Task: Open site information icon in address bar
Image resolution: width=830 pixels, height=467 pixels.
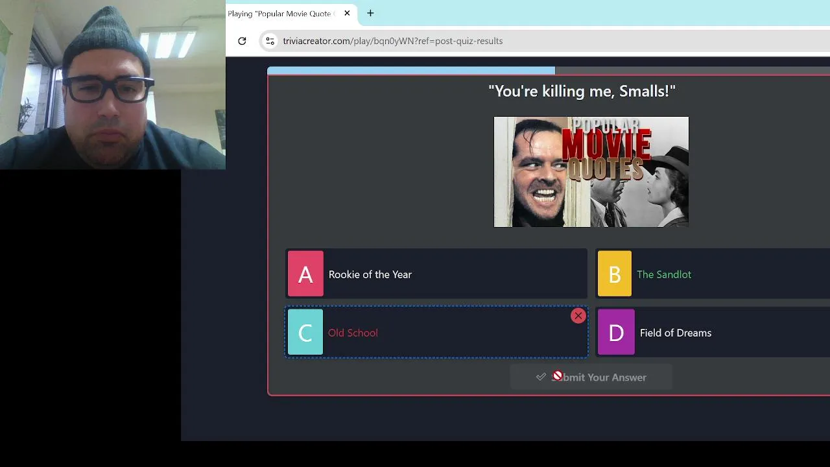Action: tap(270, 41)
